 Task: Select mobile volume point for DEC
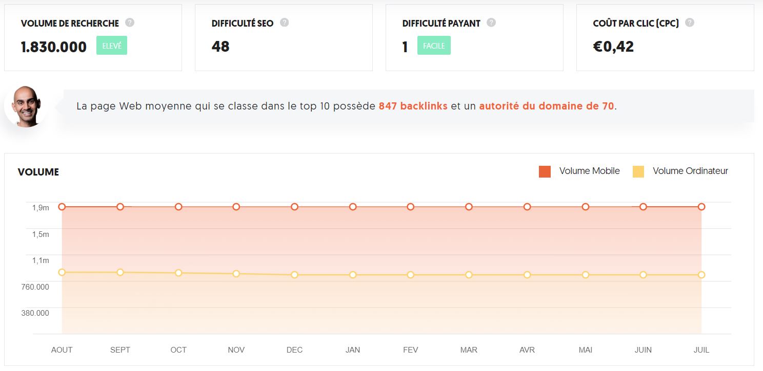pos(294,207)
